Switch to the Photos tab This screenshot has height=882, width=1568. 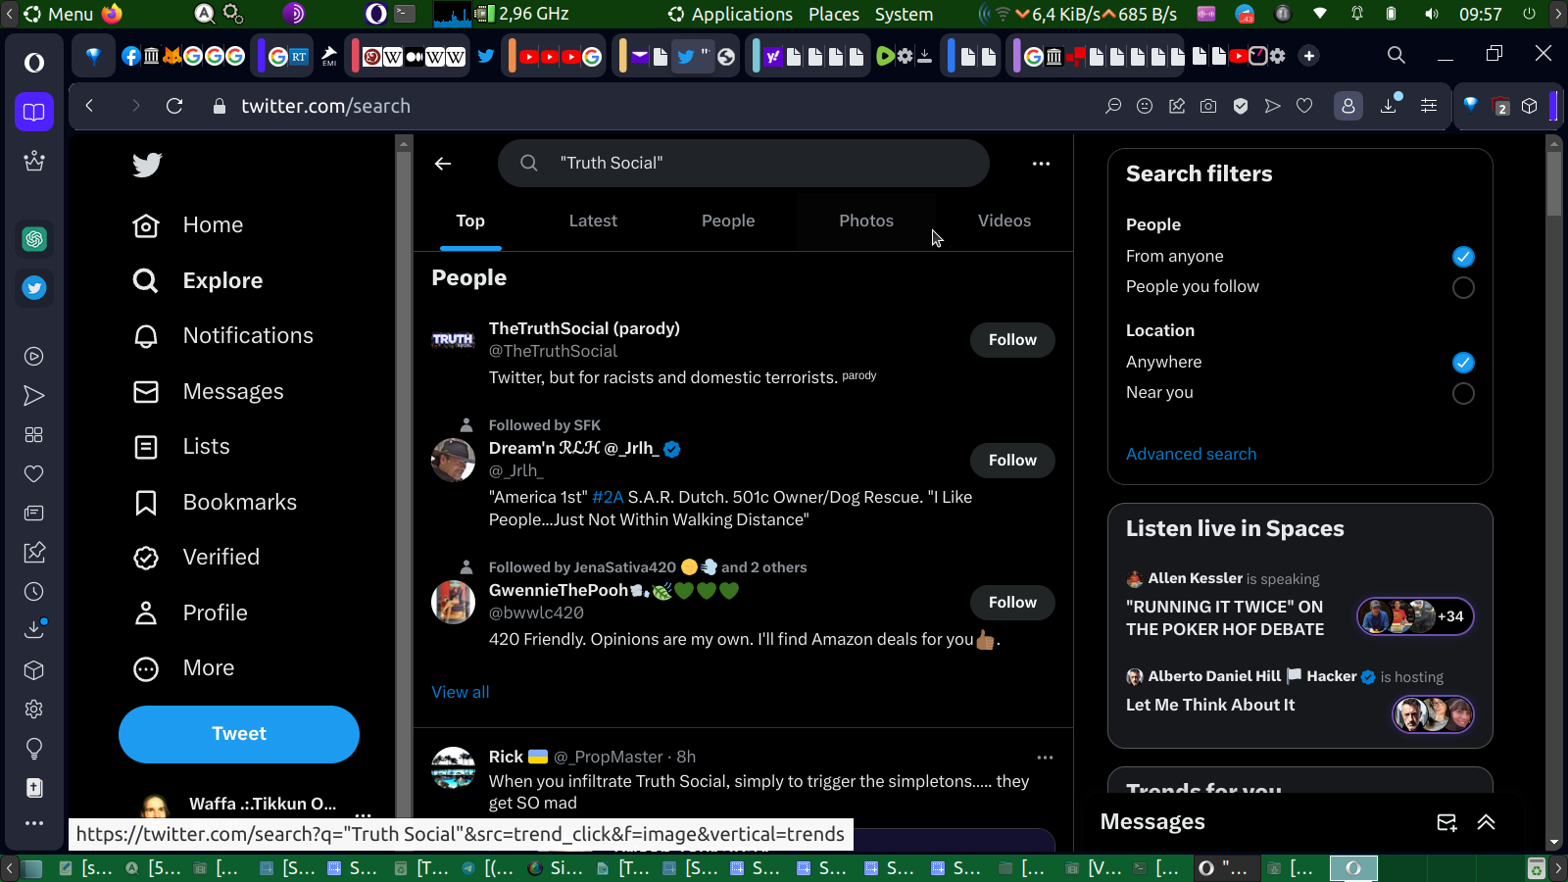(x=866, y=221)
